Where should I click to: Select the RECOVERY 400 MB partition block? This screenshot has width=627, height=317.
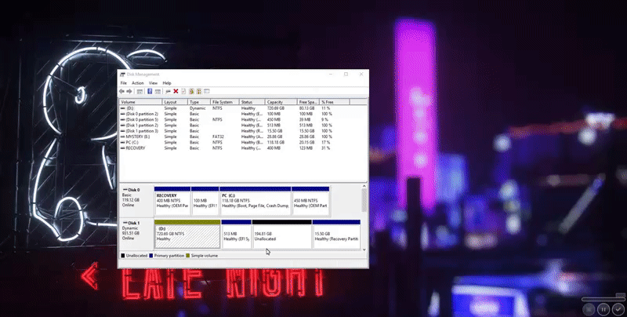pos(172,201)
